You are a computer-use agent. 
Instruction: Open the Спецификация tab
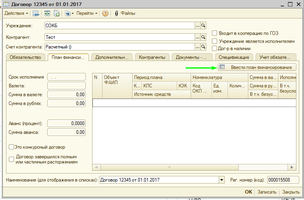[234, 57]
